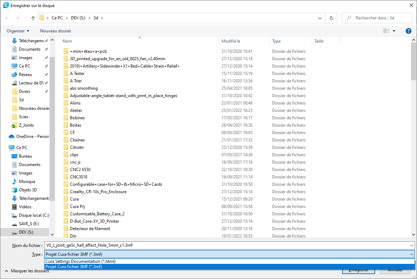
Task: Select Objets 3D in sidebar
Action: click(x=28, y=190)
